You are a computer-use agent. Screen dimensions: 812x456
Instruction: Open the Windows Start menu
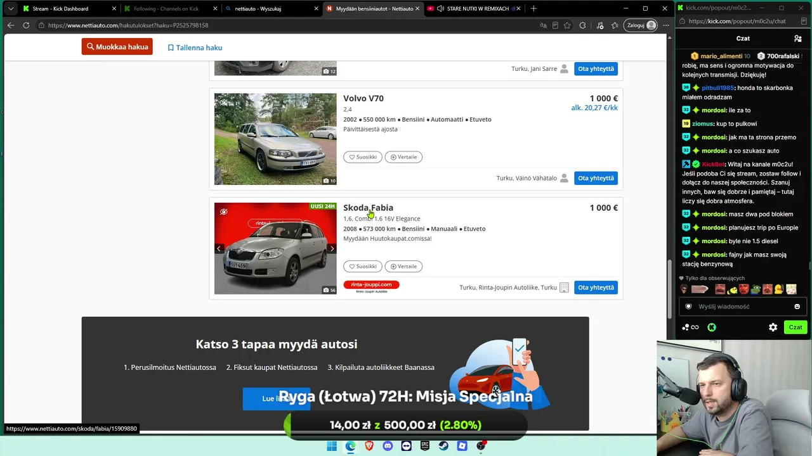point(332,446)
